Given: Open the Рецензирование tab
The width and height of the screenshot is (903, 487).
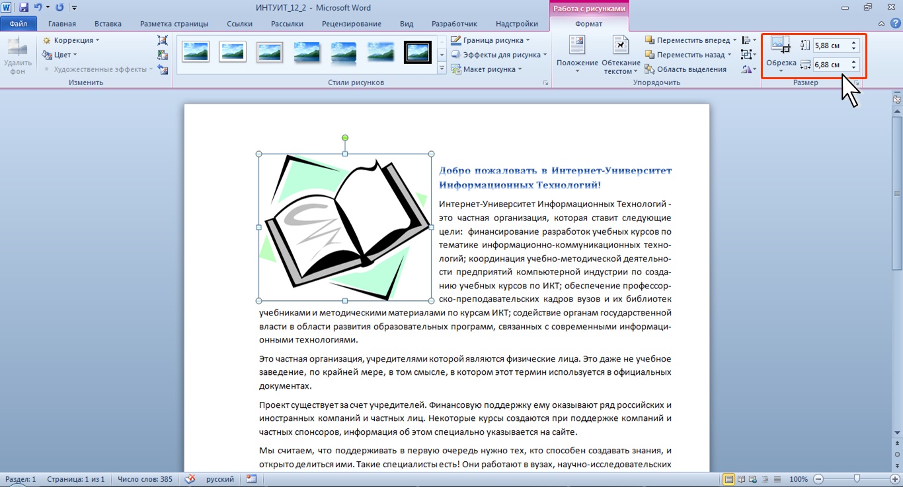Looking at the screenshot, I should coord(352,24).
